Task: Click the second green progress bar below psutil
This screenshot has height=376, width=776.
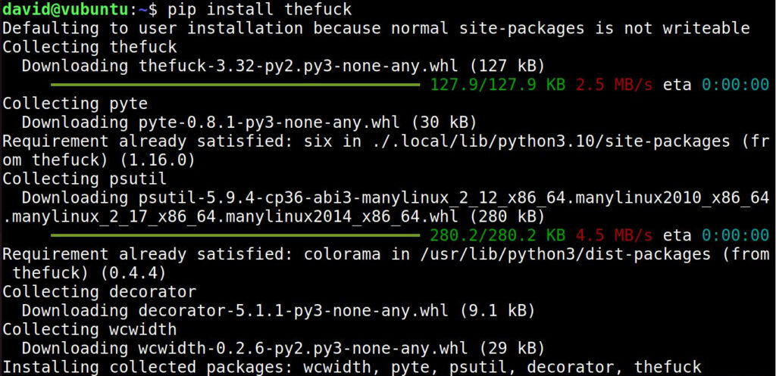Action: 236,235
